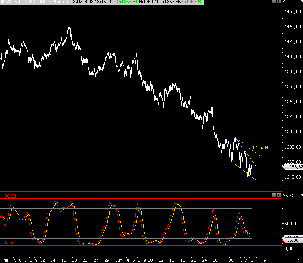Viewport: 303px width, 263px height.
Task: Click the $ currency label on price axis
Action: [x=284, y=2]
